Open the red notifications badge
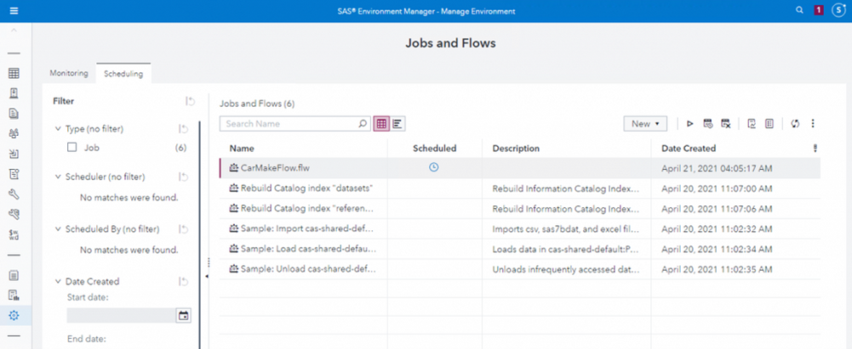The image size is (852, 349). click(818, 10)
